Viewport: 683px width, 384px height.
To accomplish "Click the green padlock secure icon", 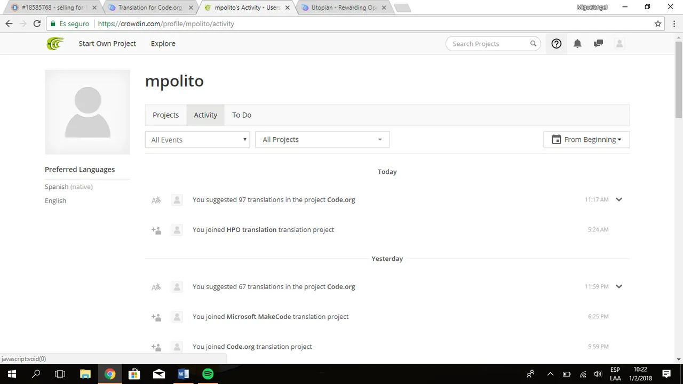I will tap(53, 23).
